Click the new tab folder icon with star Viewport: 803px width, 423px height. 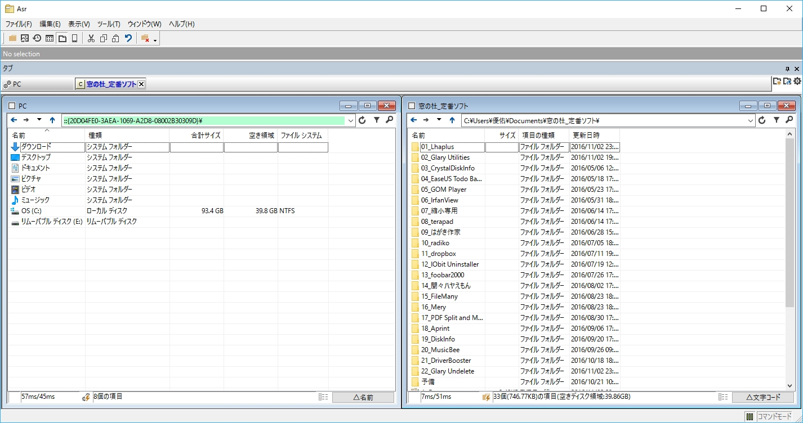777,82
